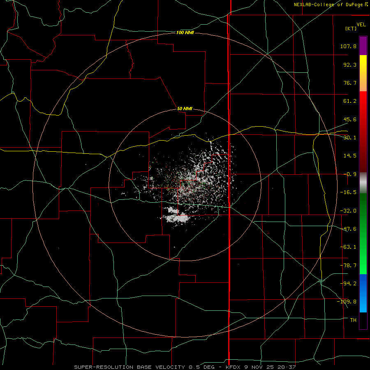Select the -78.7 velocity scale value
This screenshot has width=370, height=370.
(348, 266)
